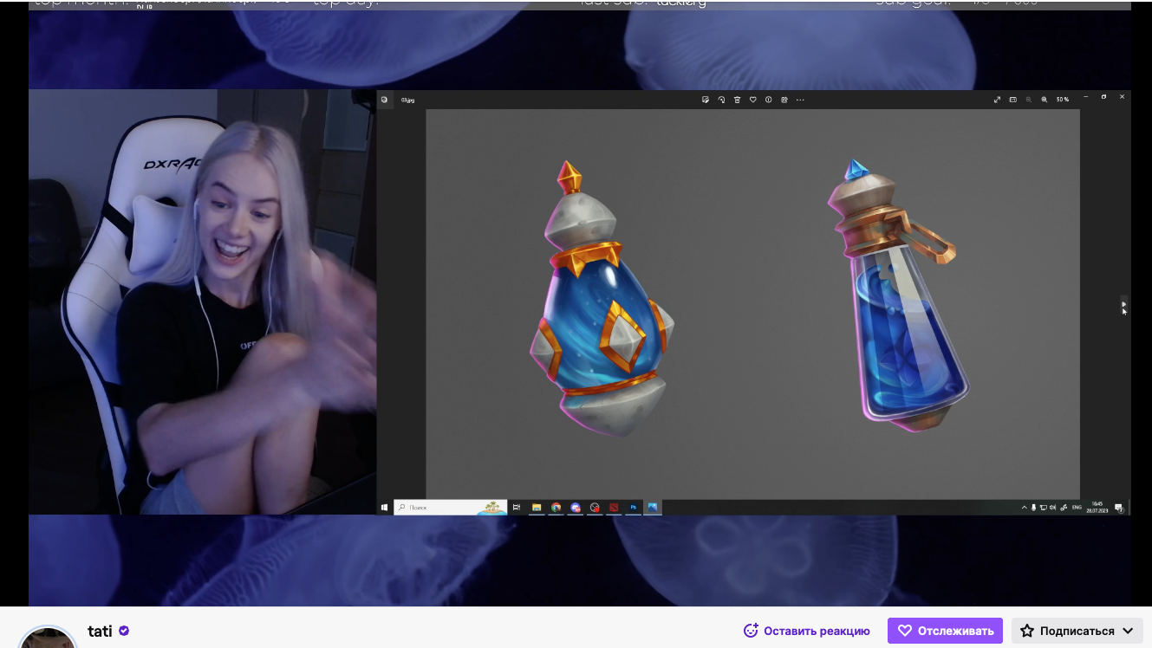Screen dimensions: 1152x648
Task: Zoom out with the minus magnifier icon
Action: (1028, 100)
